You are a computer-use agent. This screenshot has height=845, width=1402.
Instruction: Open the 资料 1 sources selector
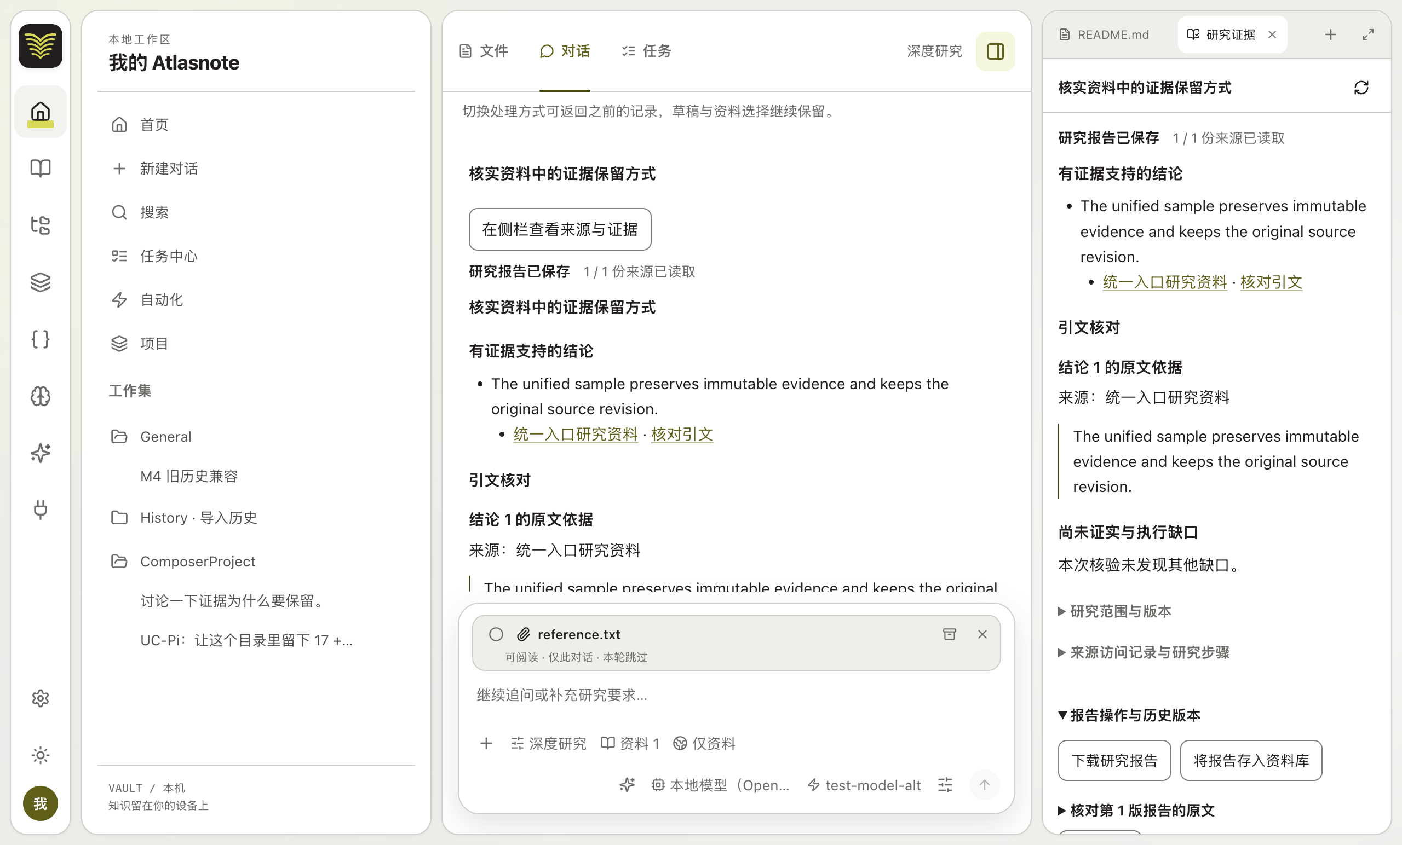tap(630, 743)
